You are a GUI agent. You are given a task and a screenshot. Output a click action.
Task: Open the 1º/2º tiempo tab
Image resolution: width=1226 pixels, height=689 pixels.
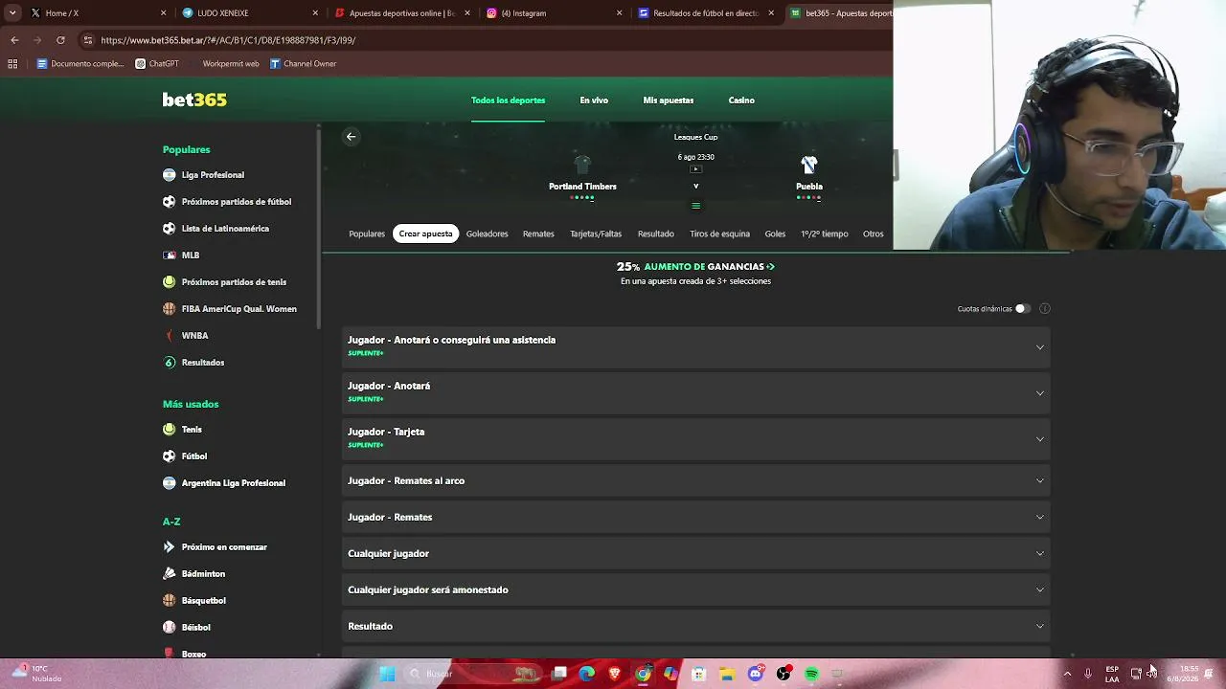(825, 233)
